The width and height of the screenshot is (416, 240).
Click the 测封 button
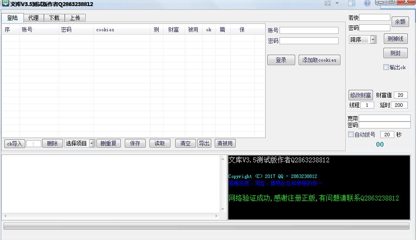[395, 53]
